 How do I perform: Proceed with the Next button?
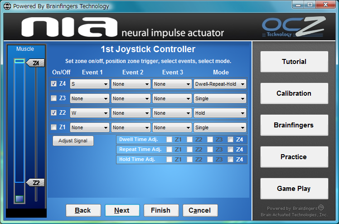click(122, 210)
